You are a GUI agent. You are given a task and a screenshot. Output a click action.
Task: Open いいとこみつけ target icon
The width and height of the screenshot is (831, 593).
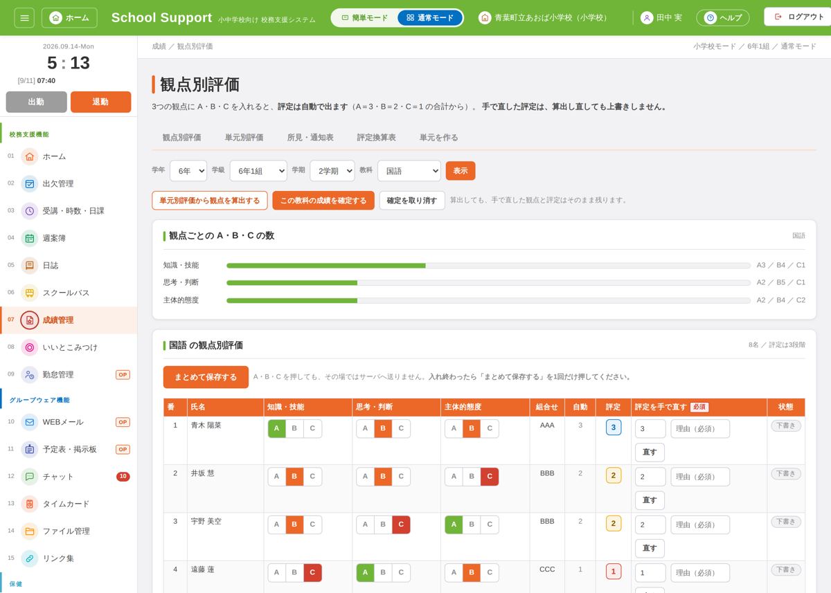coord(29,347)
